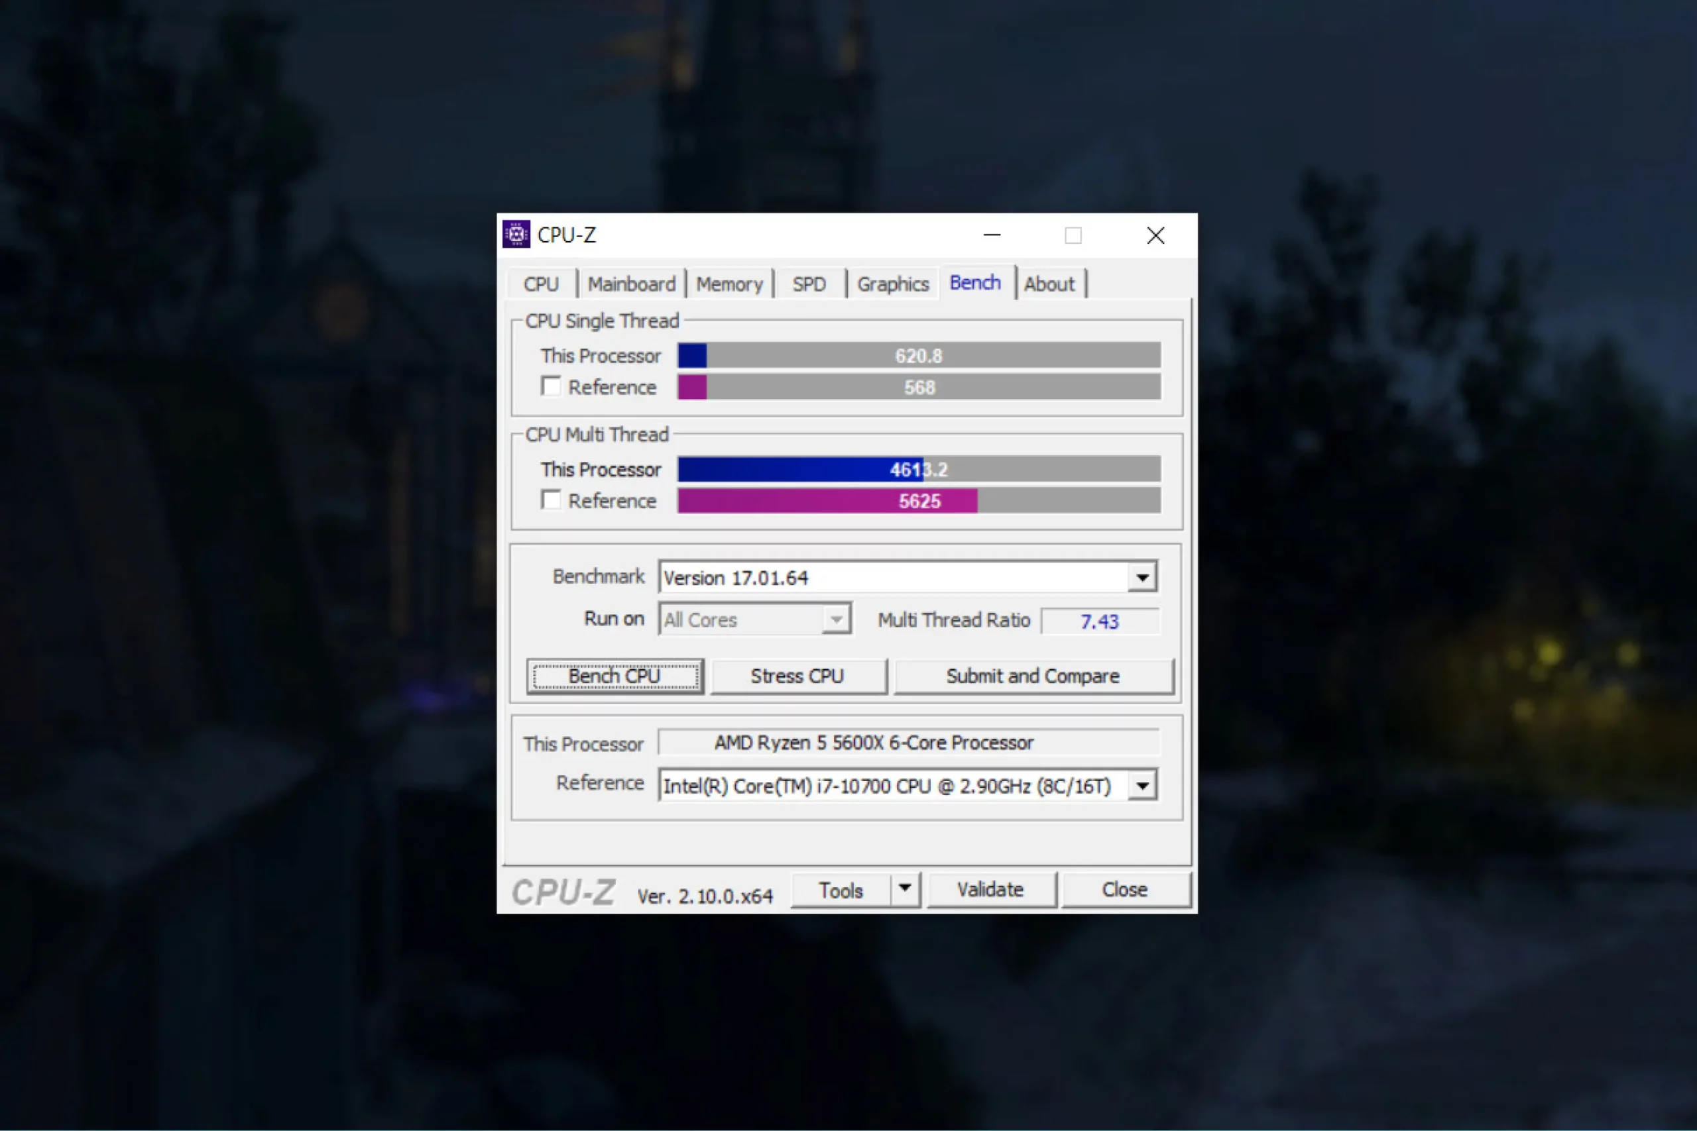Viewport: 1697px width, 1131px height.
Task: Open the Tools dropdown arrow
Action: (905, 889)
